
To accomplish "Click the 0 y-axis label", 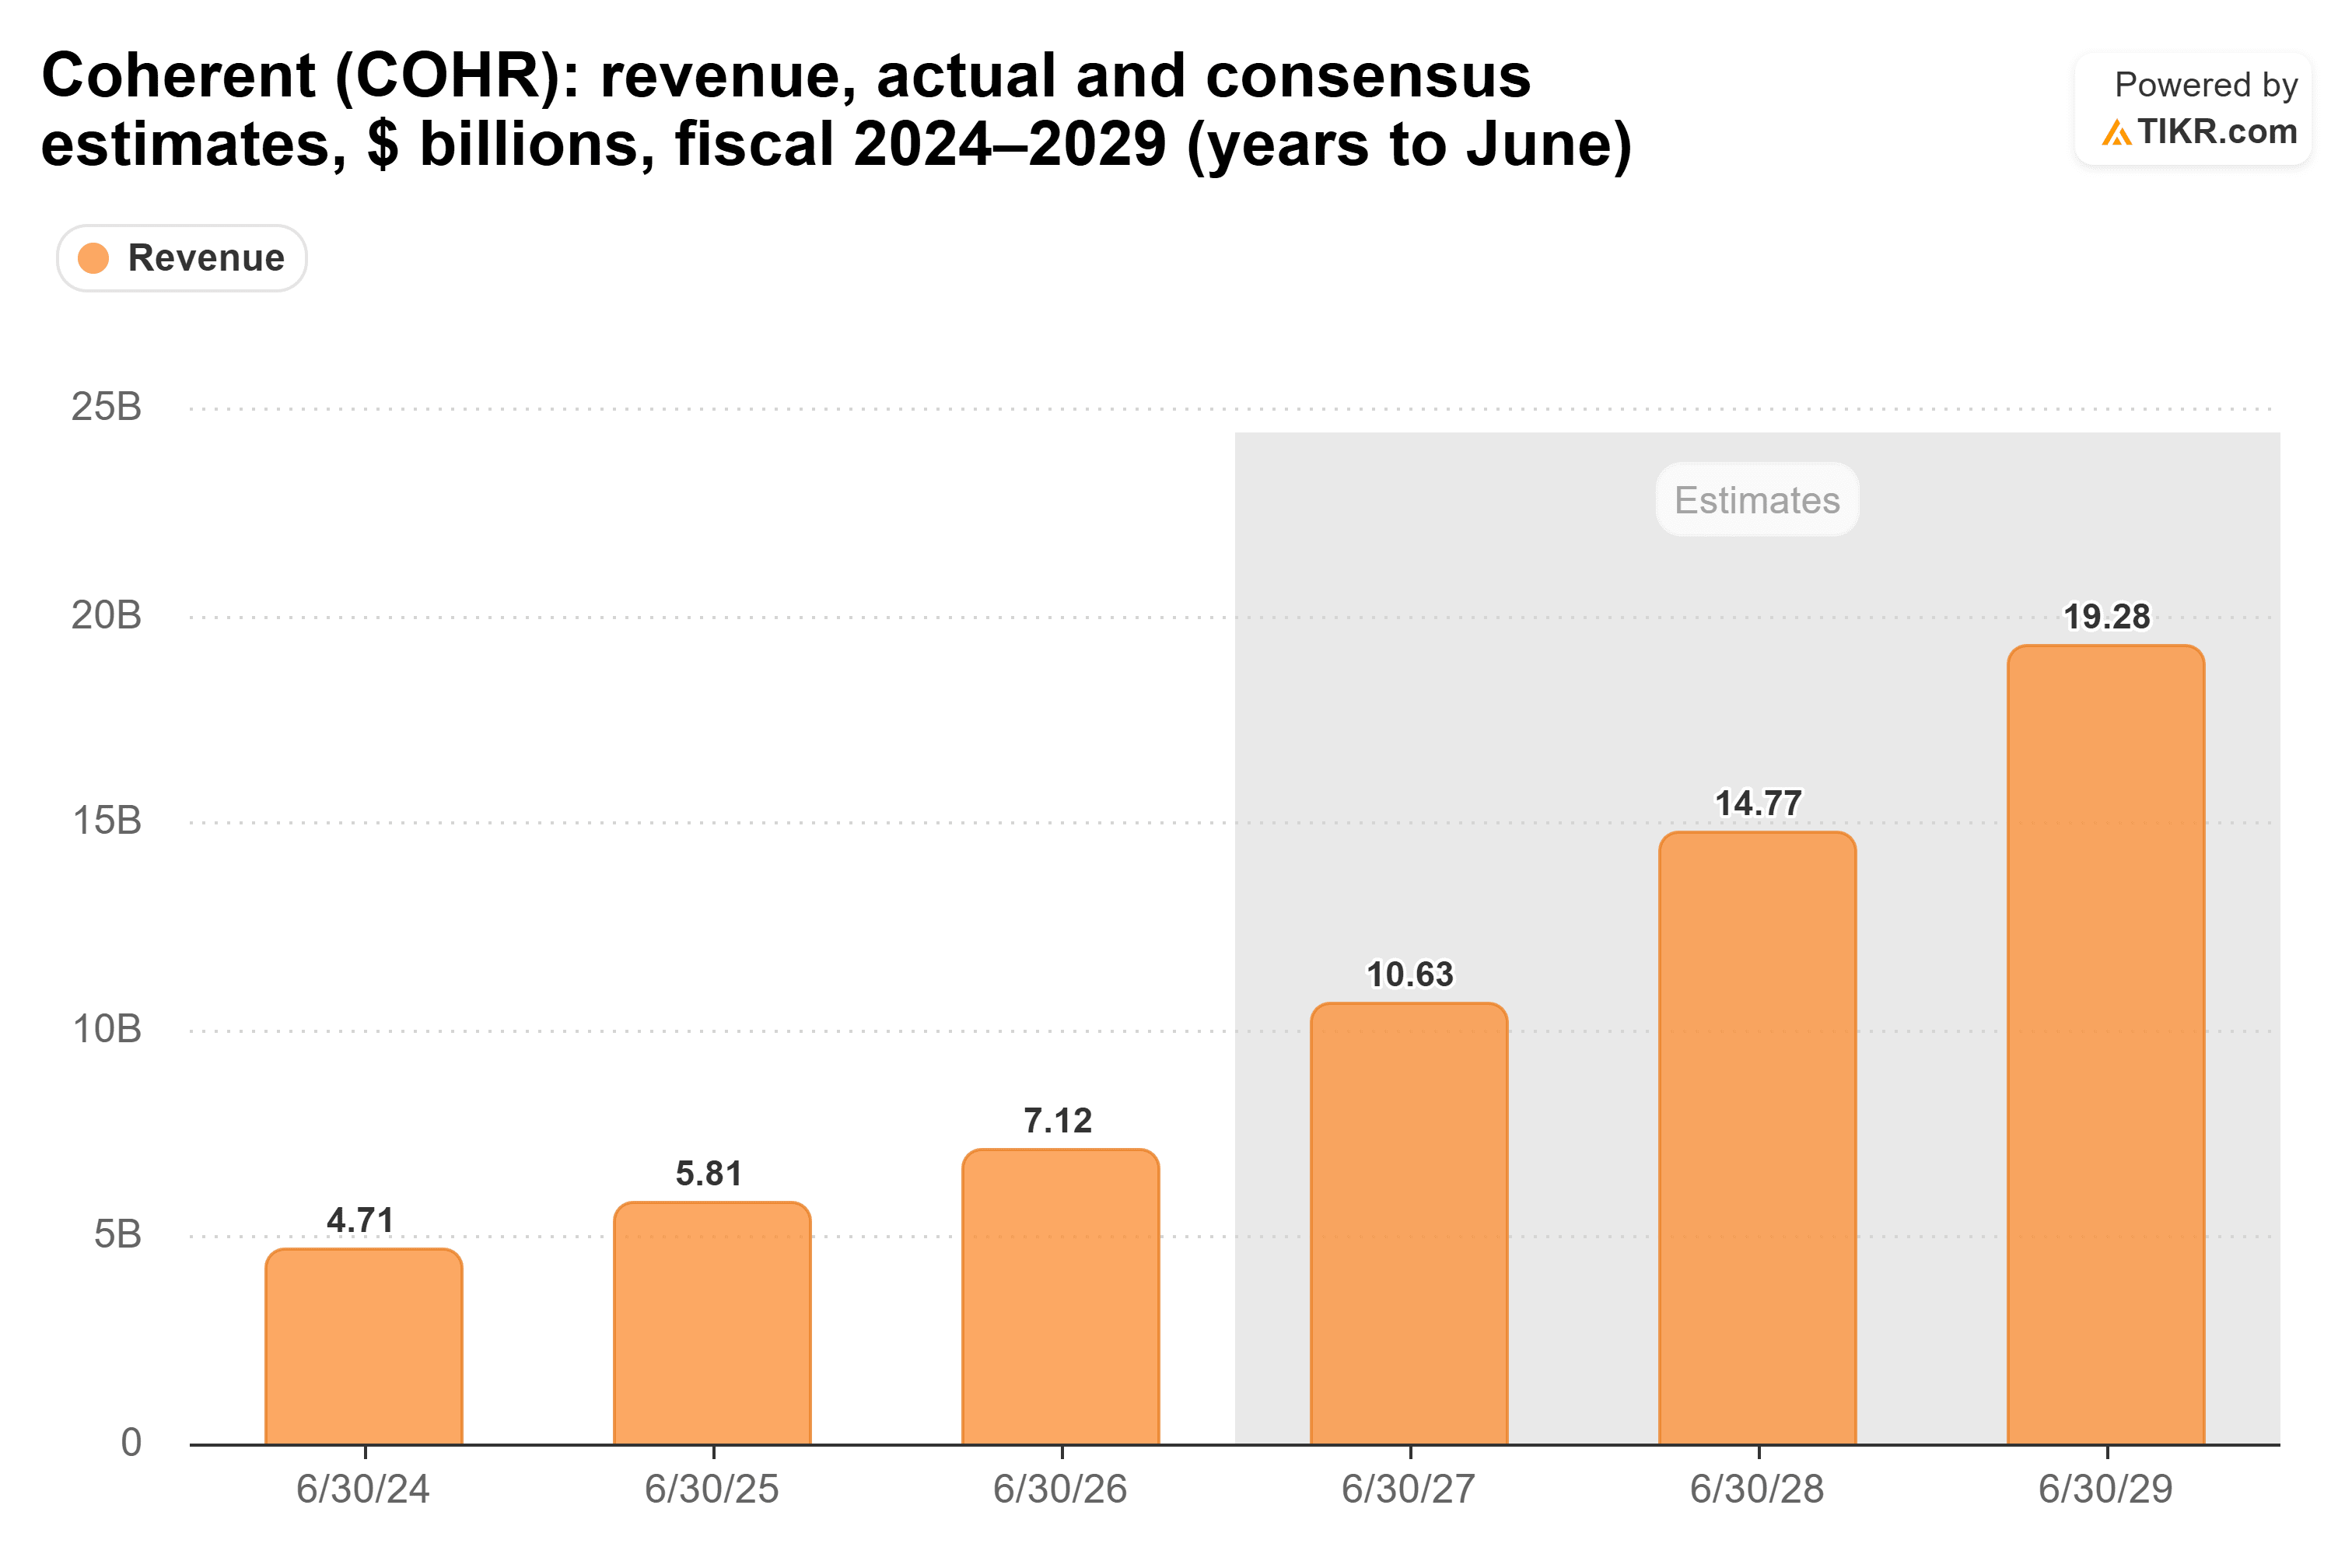I will [x=131, y=1443].
